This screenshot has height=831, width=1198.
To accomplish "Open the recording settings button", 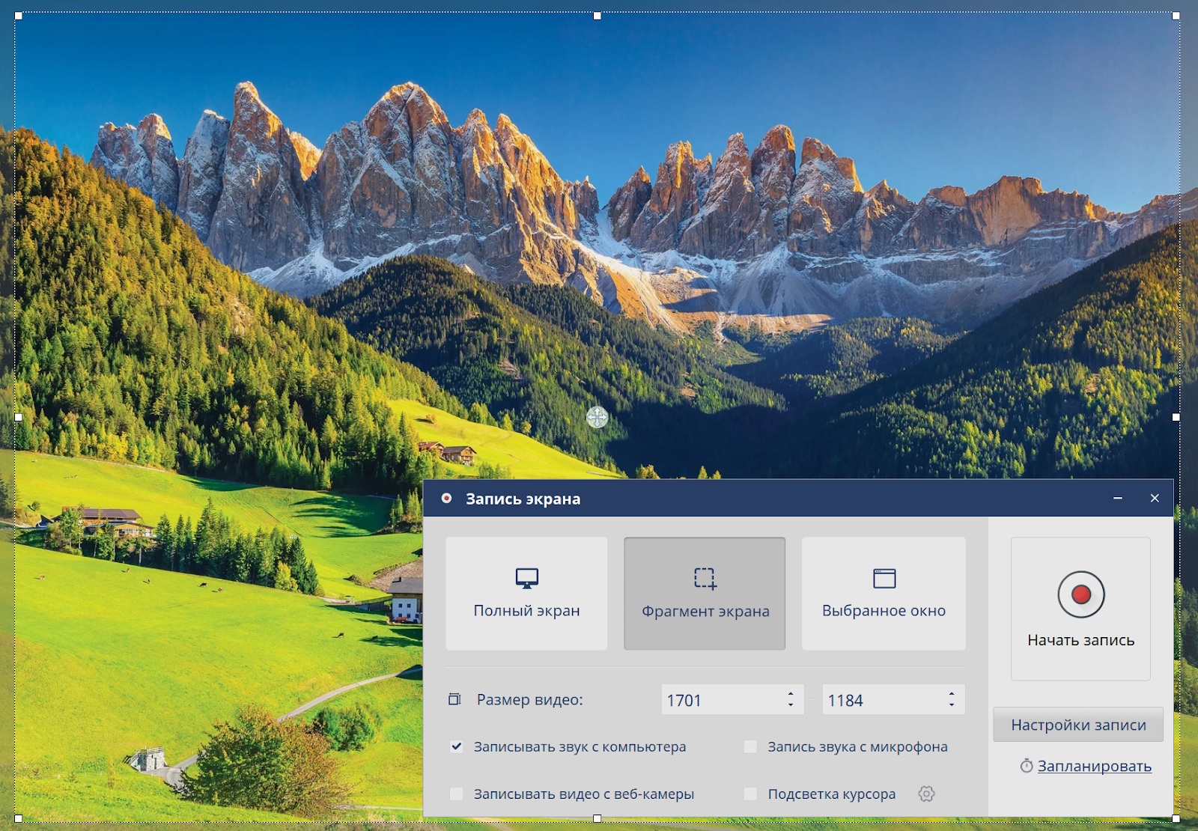I will 1077,725.
